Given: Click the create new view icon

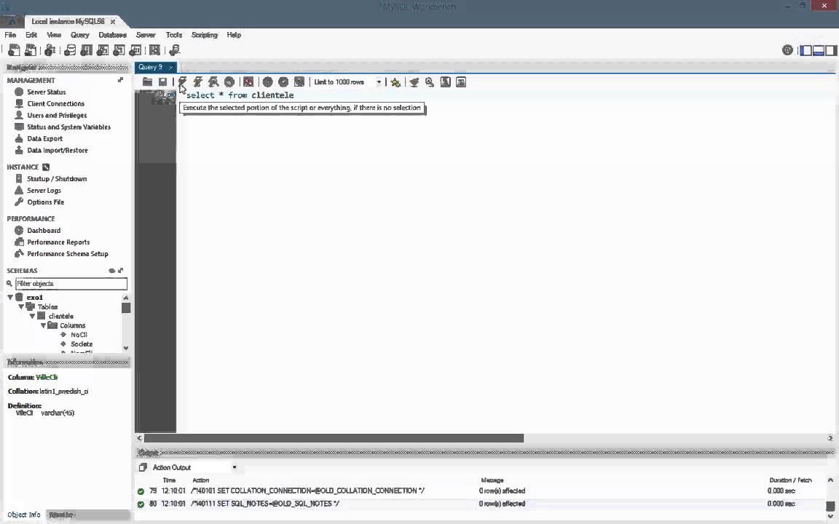Looking at the screenshot, I should pos(103,50).
